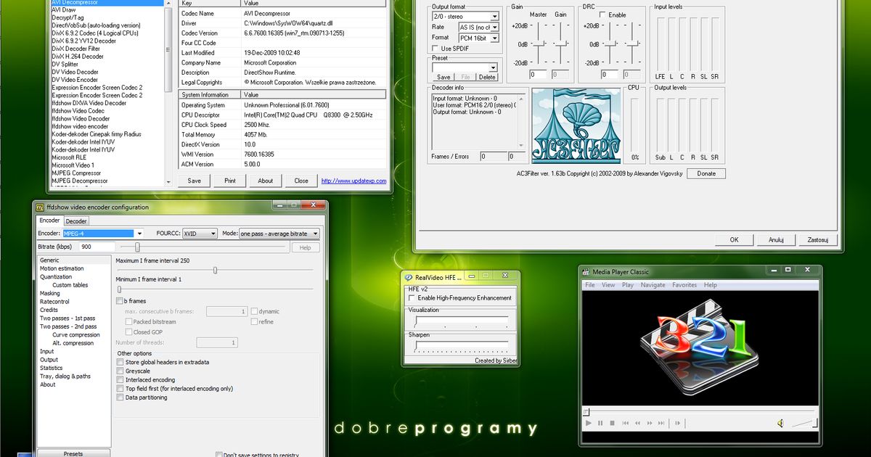871x457 pixels.
Task: Click the Pause icon in Media Player Classic
Action: 600,423
